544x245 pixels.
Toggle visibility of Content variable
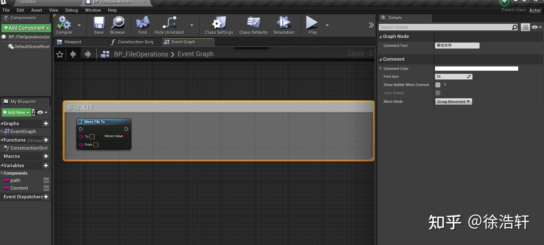46,188
